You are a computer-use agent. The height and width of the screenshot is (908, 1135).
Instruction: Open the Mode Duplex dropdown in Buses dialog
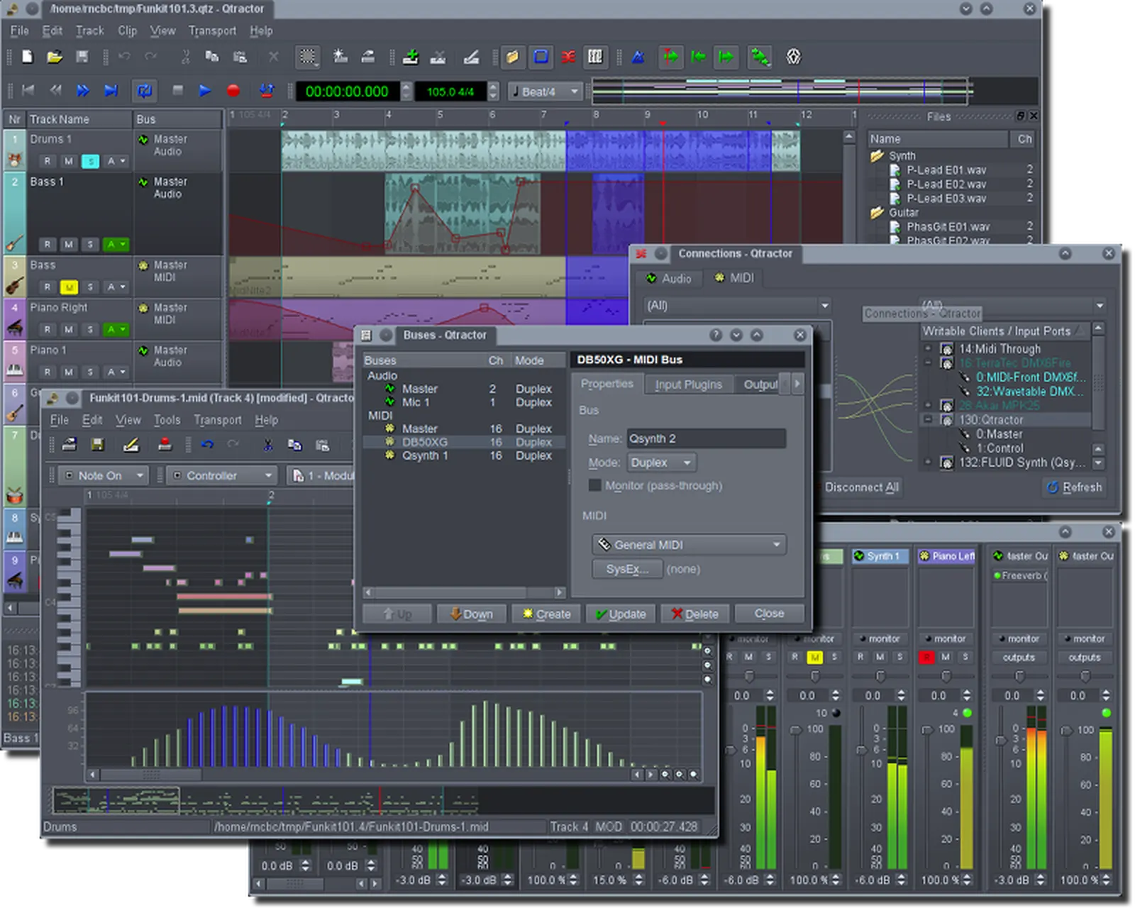click(x=662, y=463)
